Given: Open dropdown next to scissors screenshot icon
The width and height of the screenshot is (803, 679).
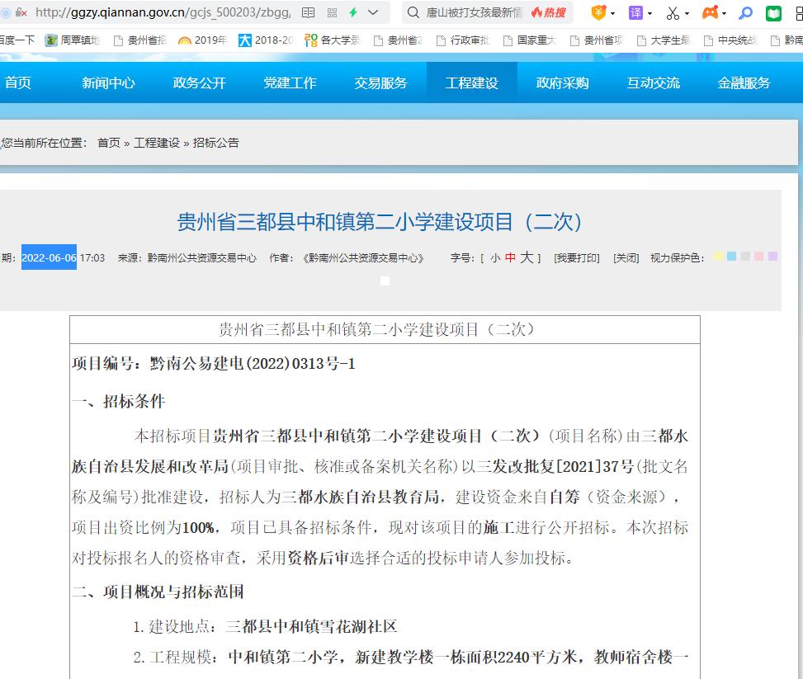Looking at the screenshot, I should 687,14.
